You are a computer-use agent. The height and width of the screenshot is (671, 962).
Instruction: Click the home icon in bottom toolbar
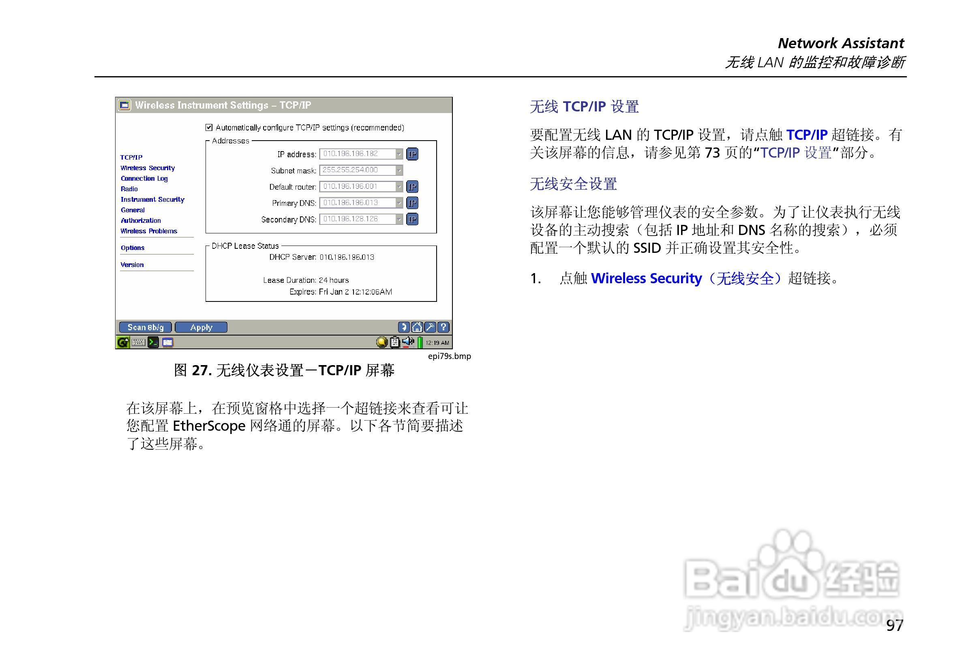pos(417,327)
